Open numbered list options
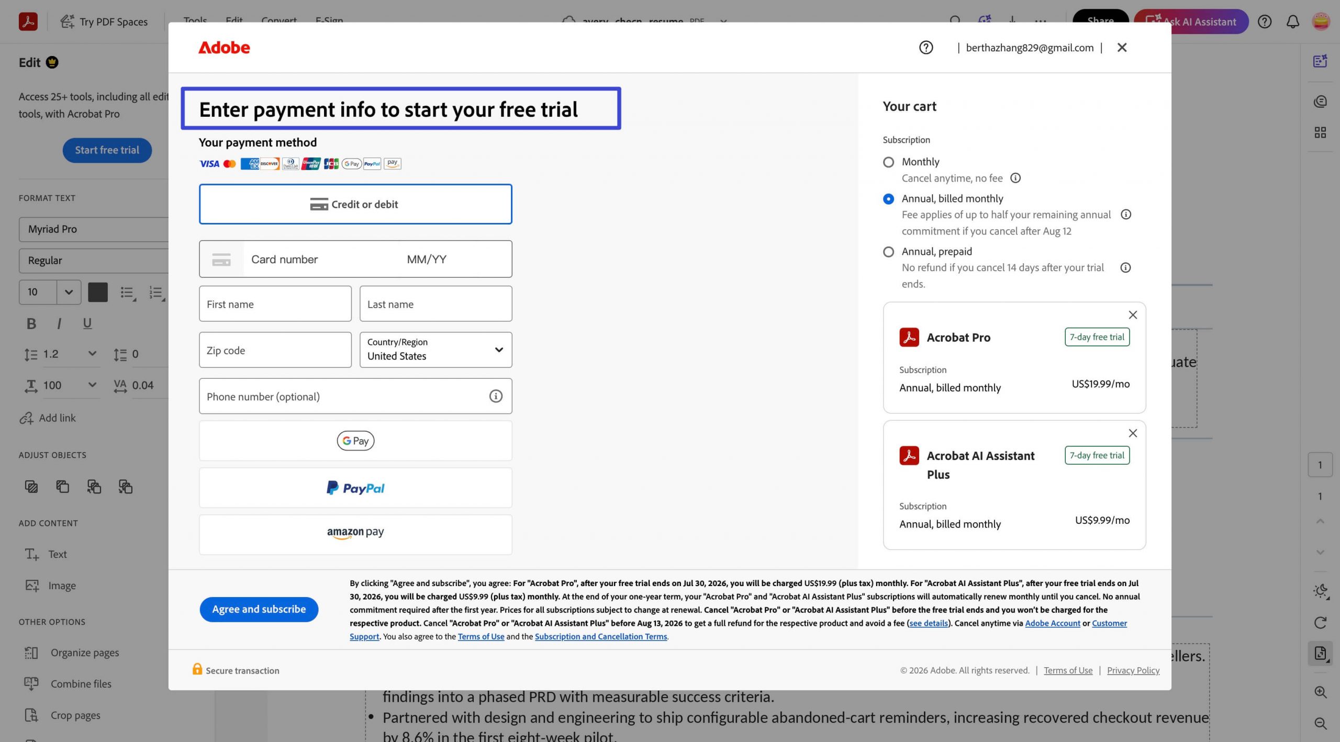Image resolution: width=1340 pixels, height=742 pixels. [157, 293]
